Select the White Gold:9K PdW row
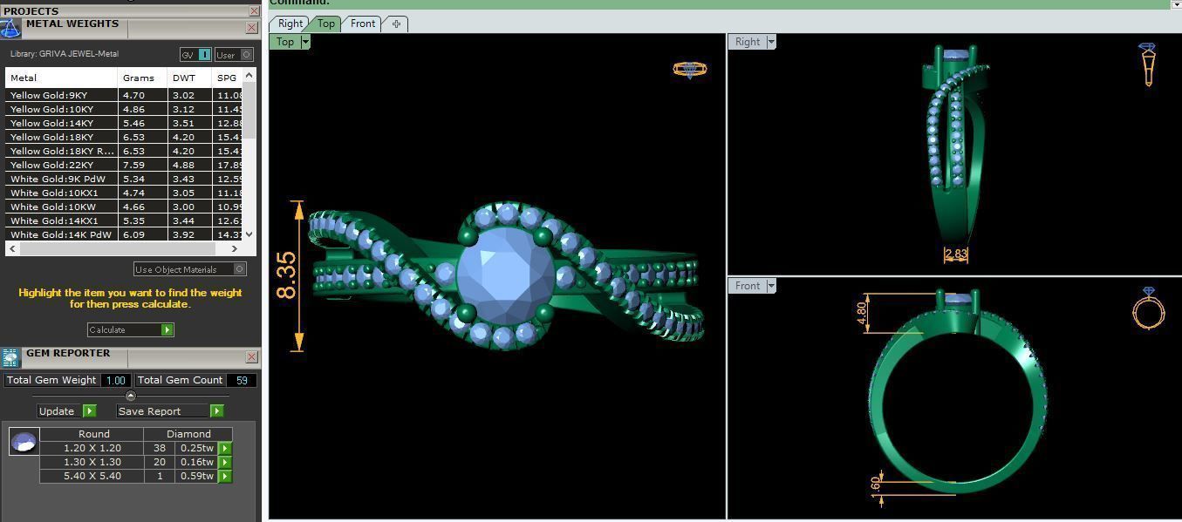The image size is (1182, 522). [124, 179]
